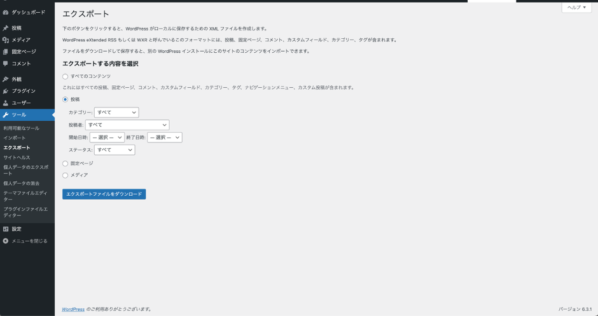
Task: Open テーマファイルエディター submenu
Action: point(25,196)
